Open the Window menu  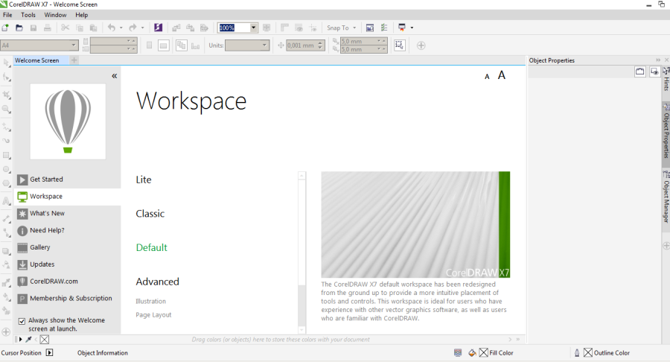[x=55, y=15]
